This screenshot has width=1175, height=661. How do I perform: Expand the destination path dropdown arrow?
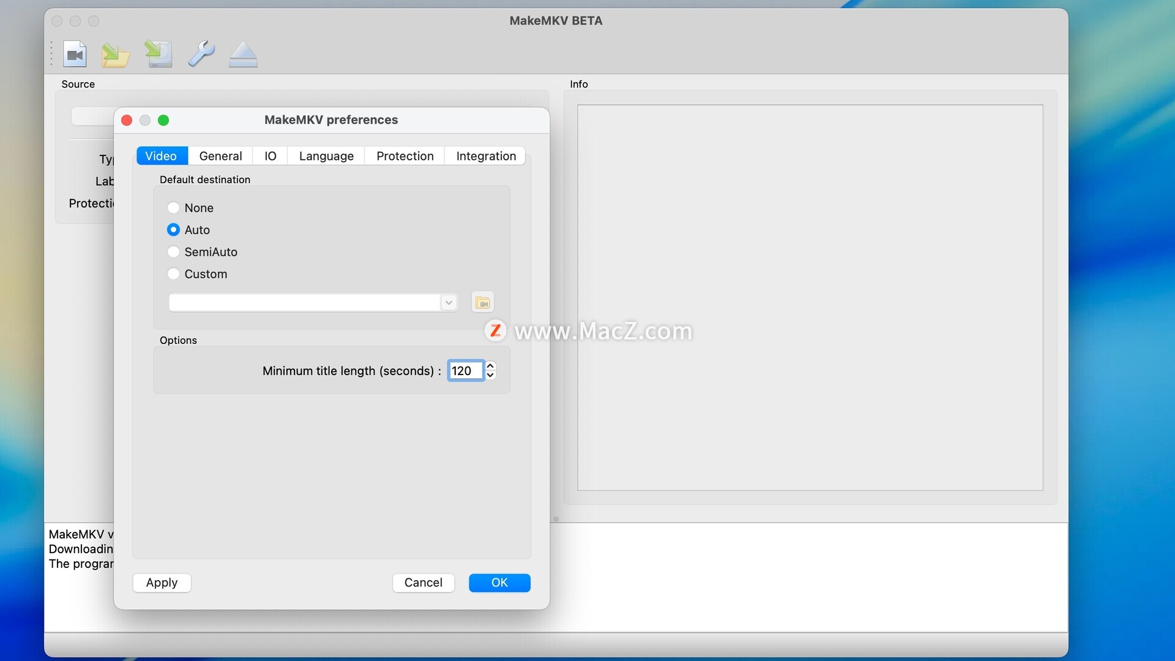coord(449,302)
